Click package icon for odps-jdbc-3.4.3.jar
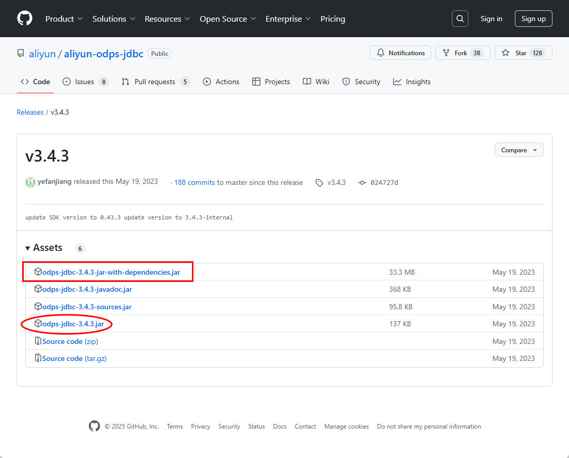The width and height of the screenshot is (569, 458). (38, 323)
